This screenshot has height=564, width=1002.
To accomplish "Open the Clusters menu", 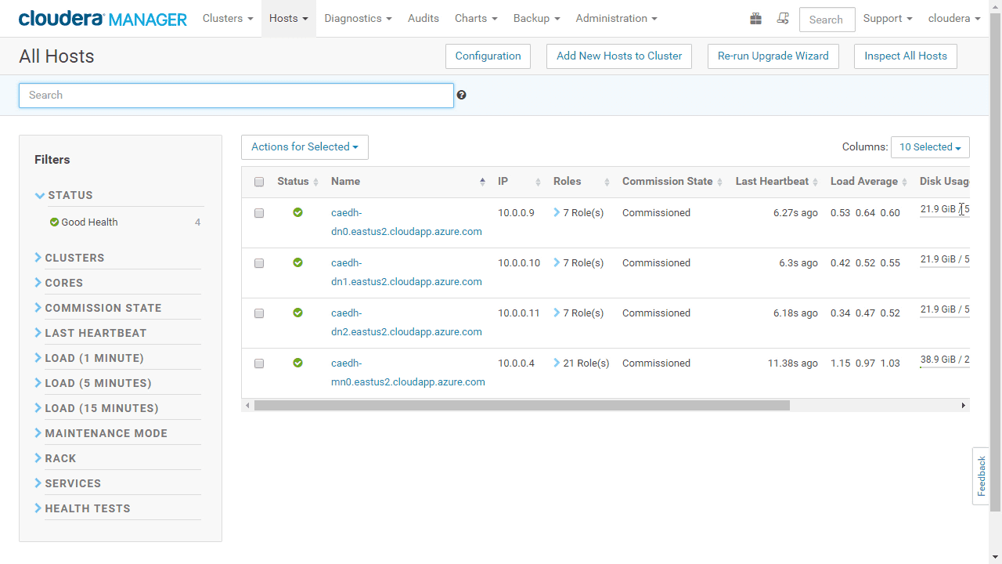I will [x=228, y=18].
